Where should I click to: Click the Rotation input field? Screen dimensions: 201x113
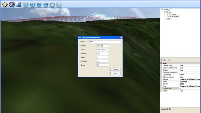102,54
